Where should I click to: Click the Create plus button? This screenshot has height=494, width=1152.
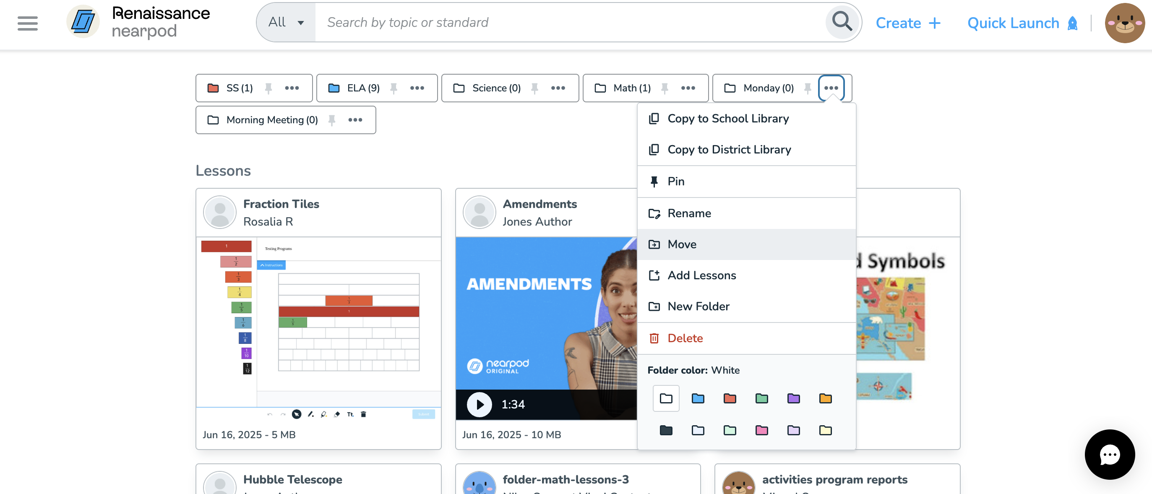point(908,23)
